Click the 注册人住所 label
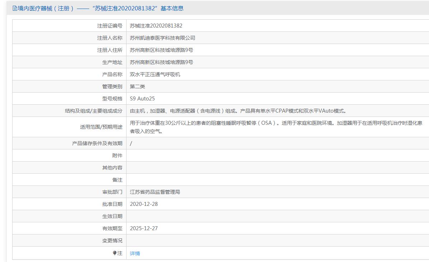 (110, 50)
